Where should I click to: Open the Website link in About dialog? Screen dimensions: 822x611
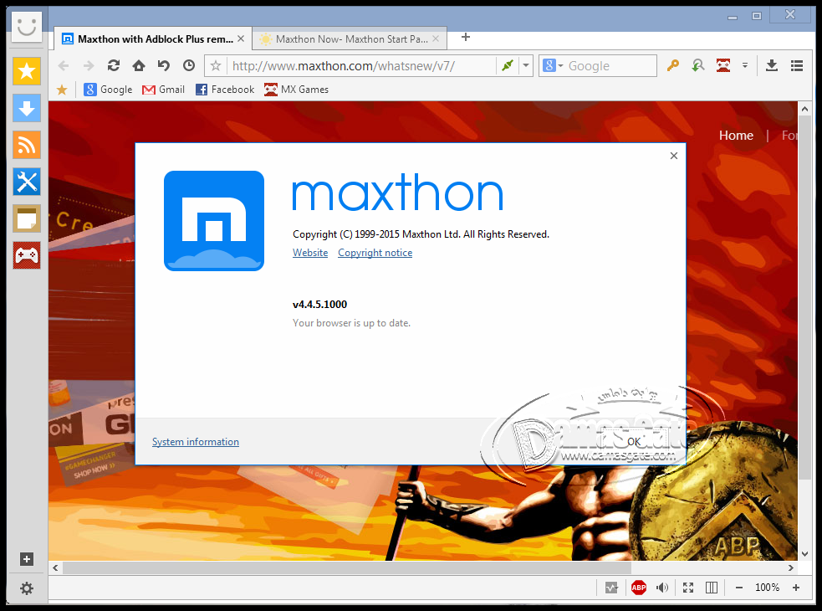click(310, 253)
